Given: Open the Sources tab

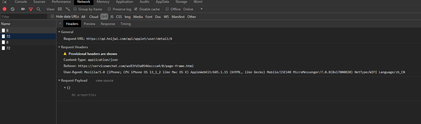Looking at the screenshot, I should (x=39, y=2).
